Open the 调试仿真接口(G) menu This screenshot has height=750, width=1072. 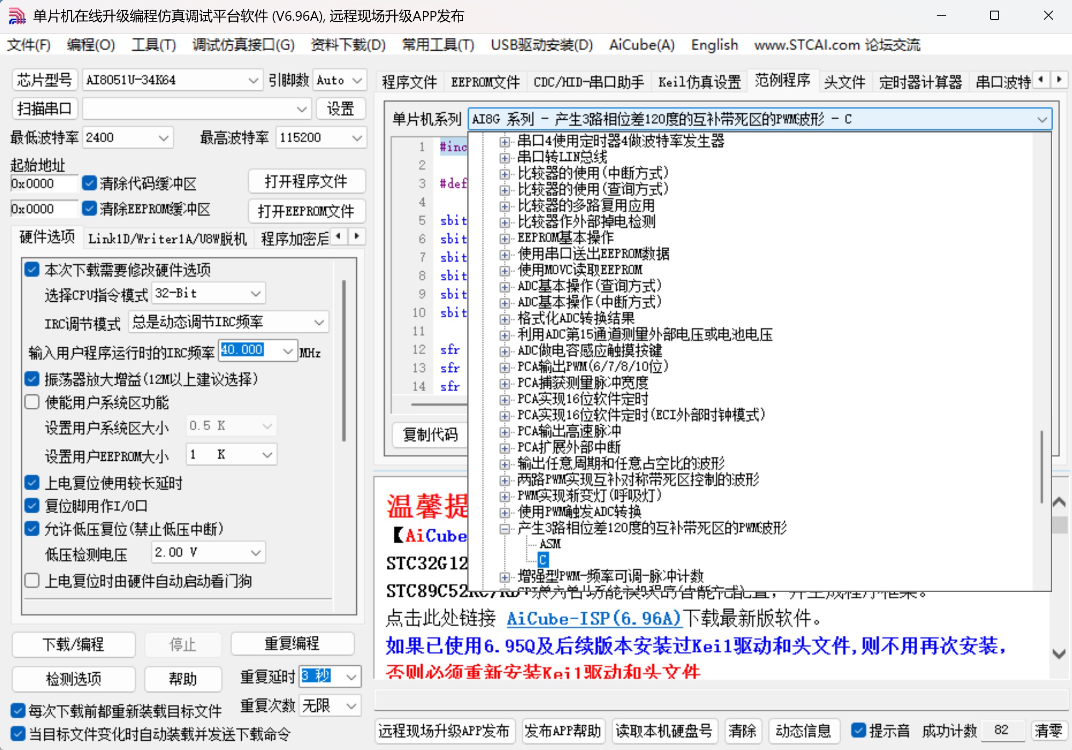click(243, 45)
